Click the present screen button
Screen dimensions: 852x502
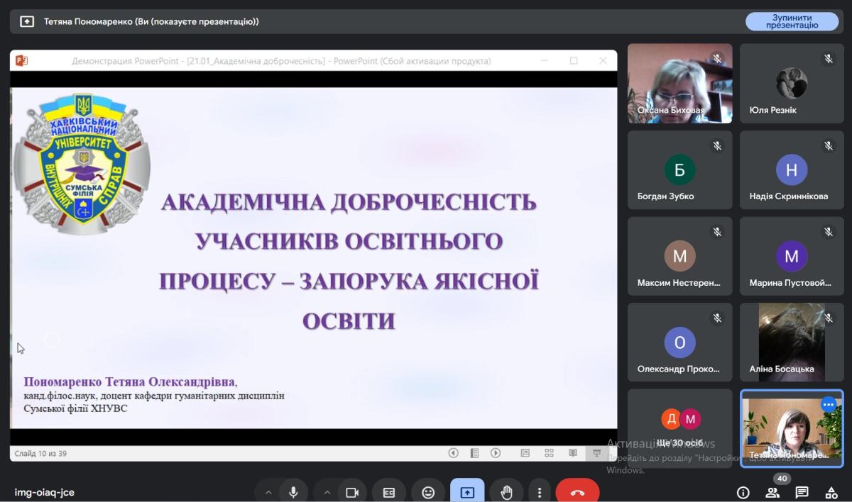pyautogui.click(x=467, y=492)
